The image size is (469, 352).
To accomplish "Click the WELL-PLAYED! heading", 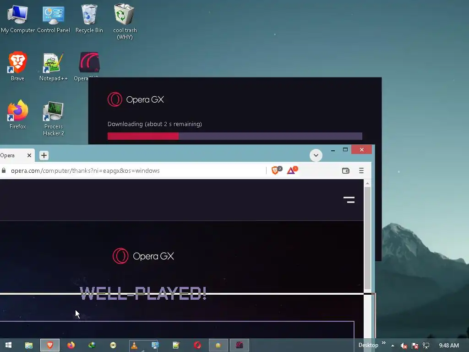I will (143, 293).
